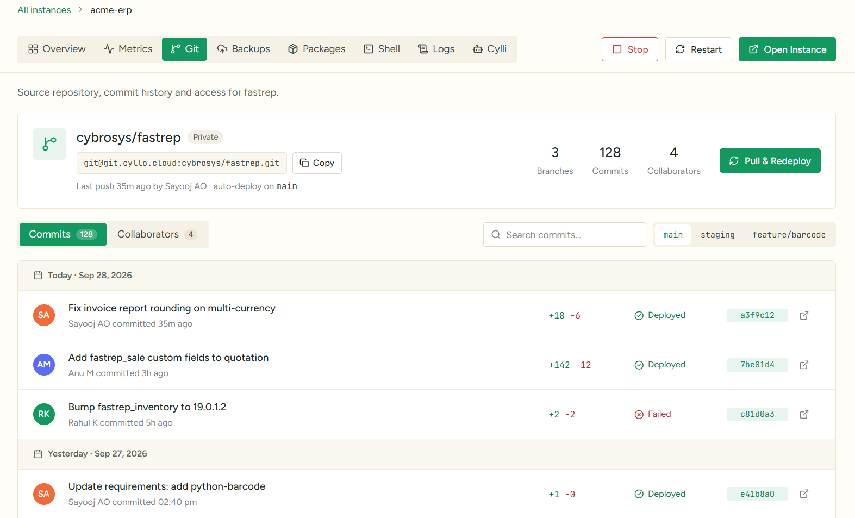The height and width of the screenshot is (518, 855).
Task: Open the Shell tab
Action: [x=382, y=49]
